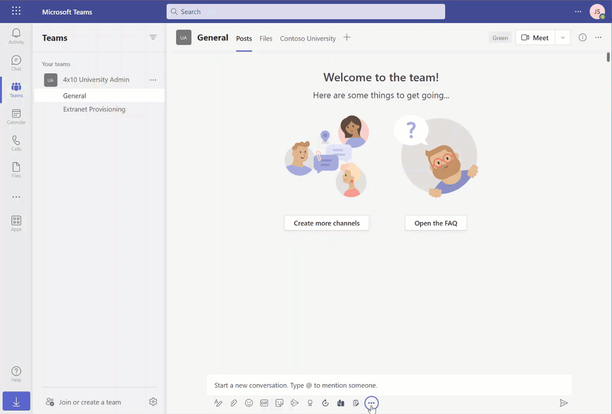This screenshot has width=612, height=414.
Task: Open more messaging extensions via ellipsis icon
Action: tap(371, 403)
